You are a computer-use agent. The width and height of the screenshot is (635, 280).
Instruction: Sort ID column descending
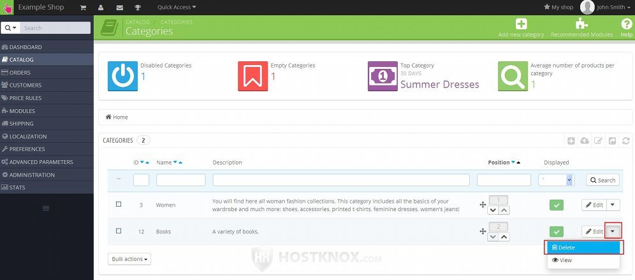(142, 163)
